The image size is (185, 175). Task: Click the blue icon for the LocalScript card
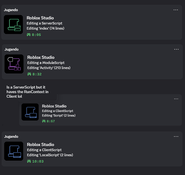pos(14,151)
